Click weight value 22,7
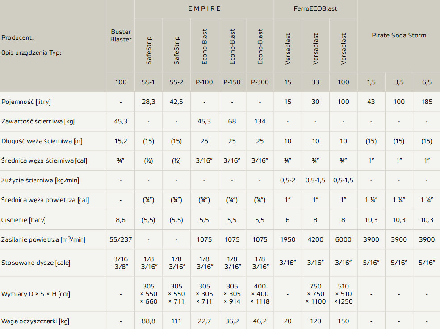Viewport: 440px width, 329px height. pos(204,321)
